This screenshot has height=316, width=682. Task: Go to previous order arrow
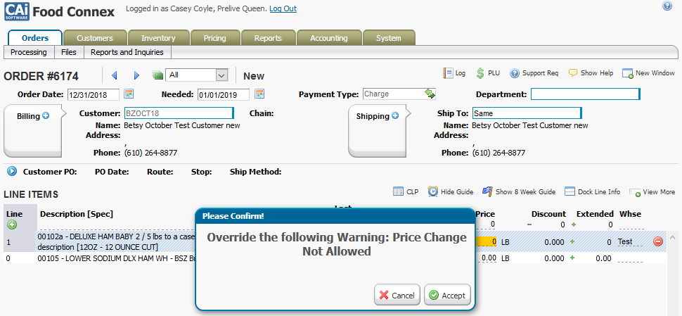[x=115, y=76]
